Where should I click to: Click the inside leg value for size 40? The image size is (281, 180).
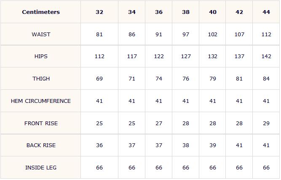(x=213, y=168)
